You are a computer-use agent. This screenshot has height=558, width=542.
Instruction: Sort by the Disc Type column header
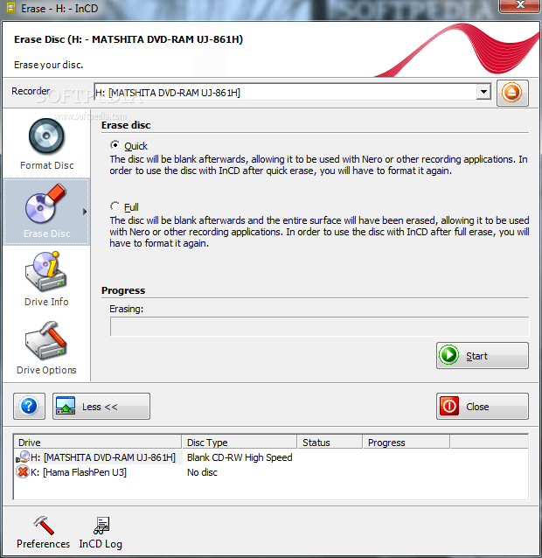point(240,442)
